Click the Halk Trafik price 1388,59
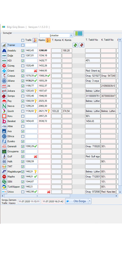Image resolution: width=122 pixels, height=254 pixels. [x=31, y=161]
